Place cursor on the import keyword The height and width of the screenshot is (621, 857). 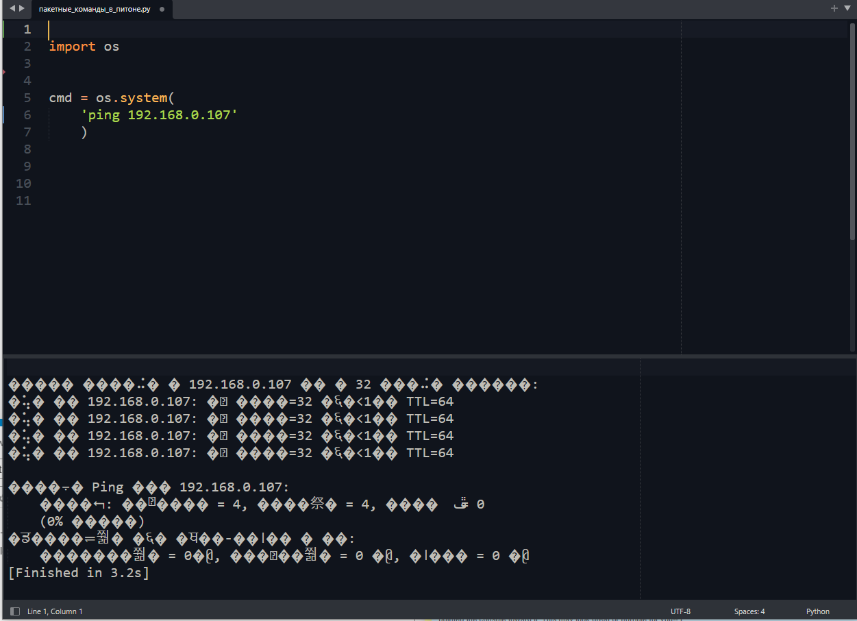pyautogui.click(x=72, y=47)
